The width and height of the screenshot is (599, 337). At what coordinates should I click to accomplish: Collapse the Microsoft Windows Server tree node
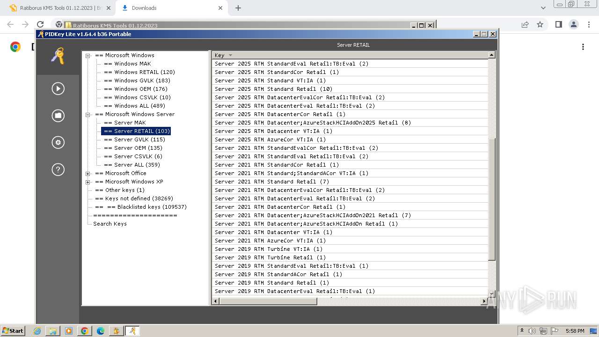88,114
